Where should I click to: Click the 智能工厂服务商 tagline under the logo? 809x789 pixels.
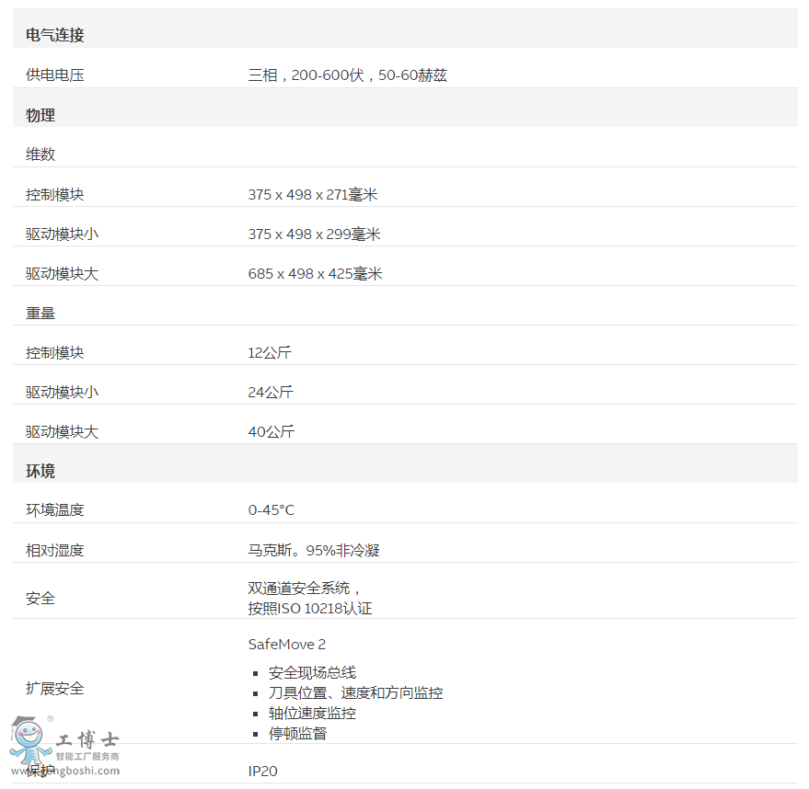pyautogui.click(x=87, y=755)
